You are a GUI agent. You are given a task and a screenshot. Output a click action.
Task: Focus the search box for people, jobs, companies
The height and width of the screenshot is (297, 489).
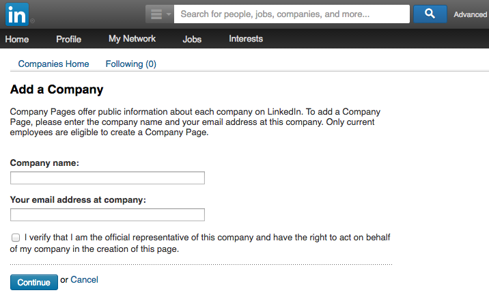click(292, 14)
